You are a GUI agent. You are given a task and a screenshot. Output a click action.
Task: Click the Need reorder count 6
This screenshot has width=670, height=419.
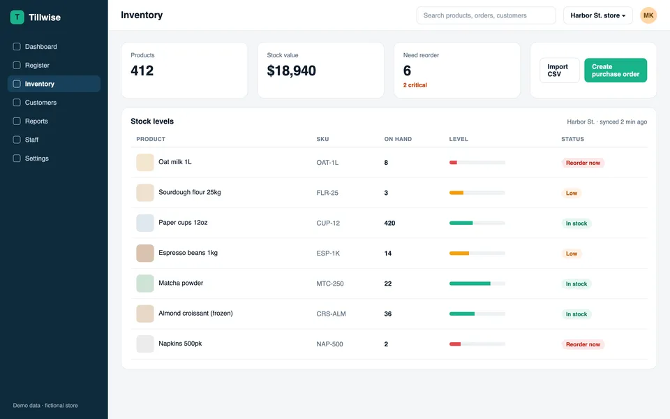(407, 71)
